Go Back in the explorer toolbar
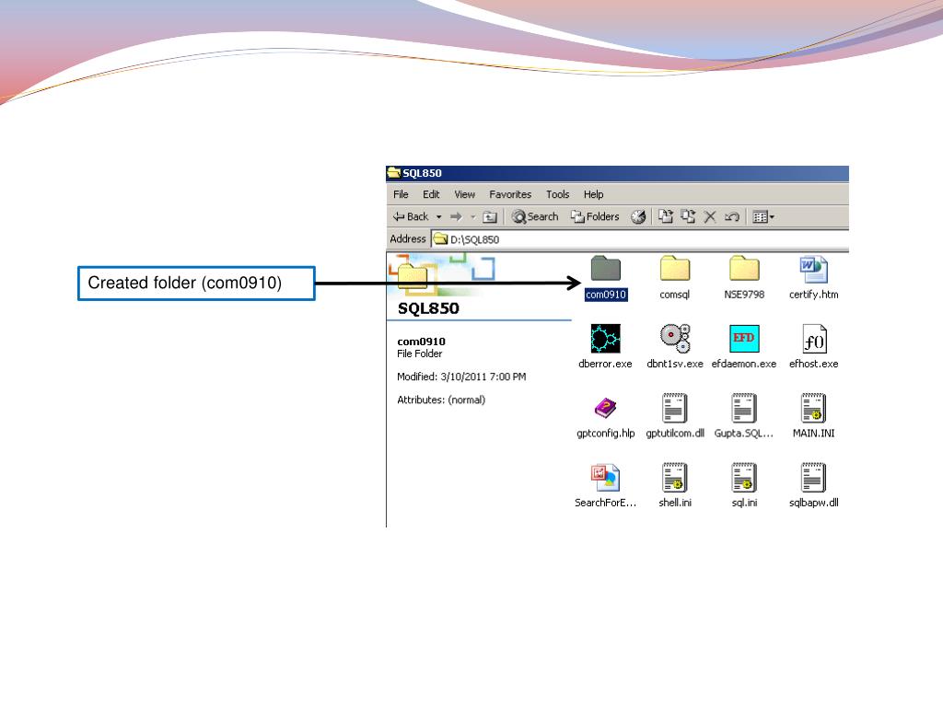Viewport: 943px width, 707px height. (x=411, y=216)
